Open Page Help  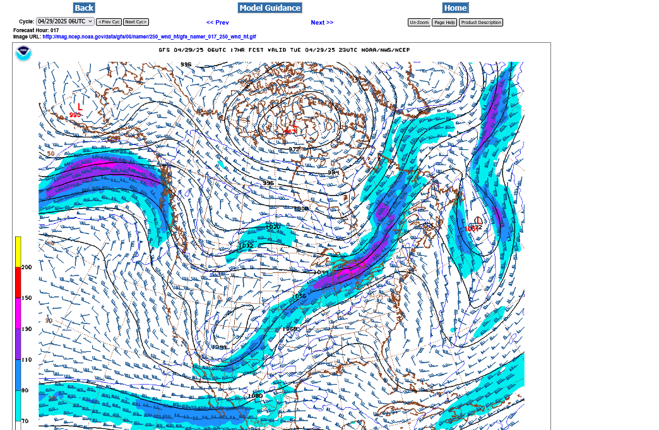coord(444,22)
